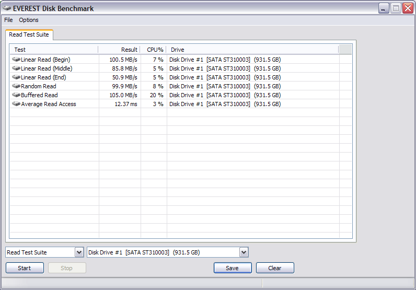This screenshot has width=416, height=290.
Task: Click the disk icon beside Linear Read (Middle)
Action: pos(16,68)
